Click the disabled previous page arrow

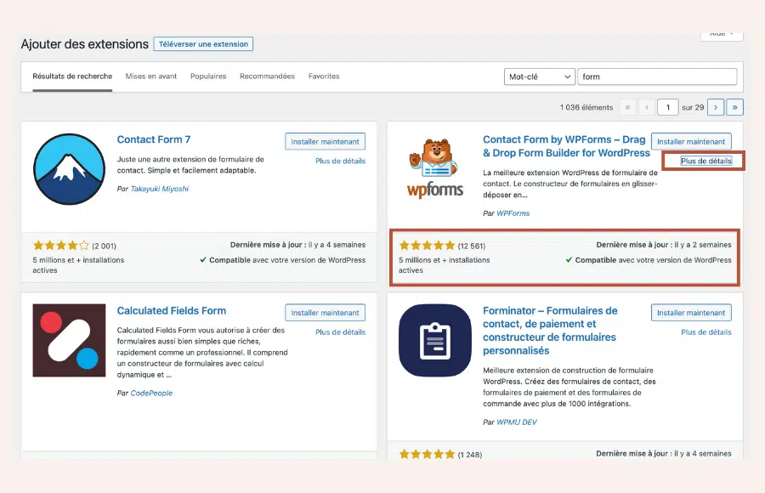647,107
